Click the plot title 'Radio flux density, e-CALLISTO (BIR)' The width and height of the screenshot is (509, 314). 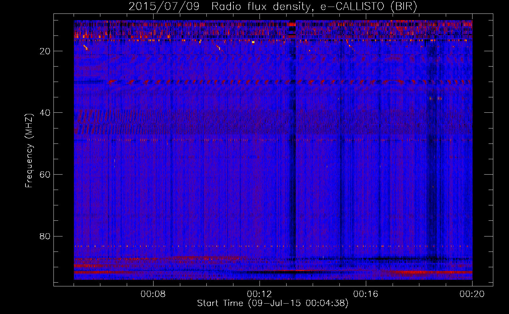pos(314,7)
